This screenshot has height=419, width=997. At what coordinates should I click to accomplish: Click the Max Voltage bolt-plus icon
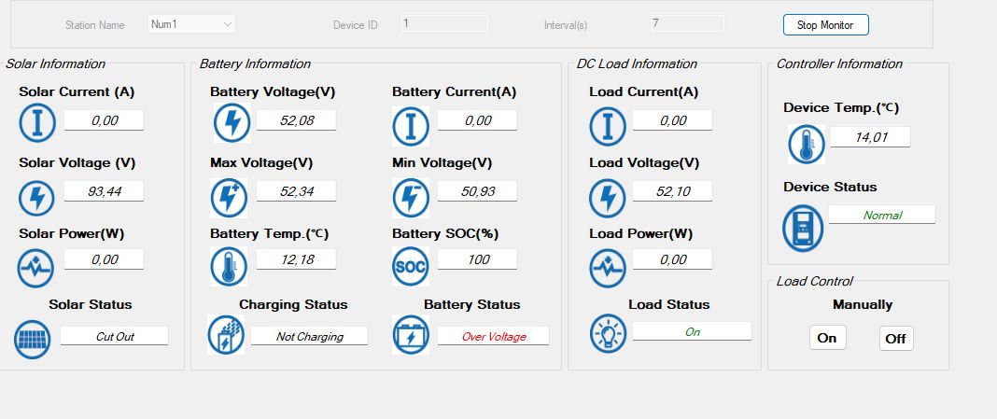pyautogui.click(x=229, y=198)
